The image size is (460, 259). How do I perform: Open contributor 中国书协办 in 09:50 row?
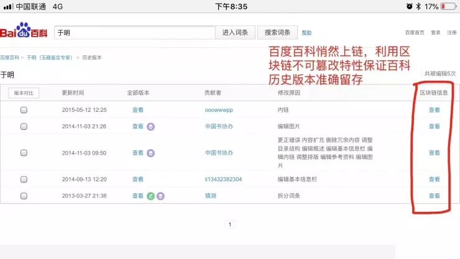(219, 153)
